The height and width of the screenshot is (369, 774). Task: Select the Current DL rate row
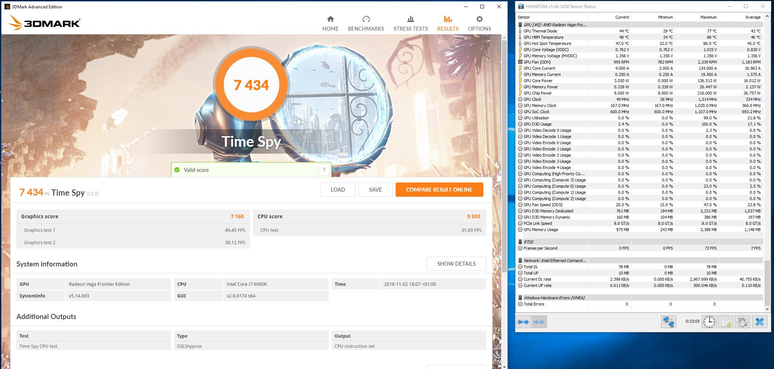[x=640, y=279]
